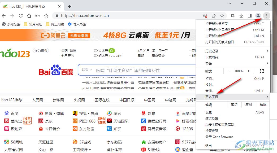277x153 pixels.
Task: Click 粘贴 in the edit row
Action: [263, 105]
